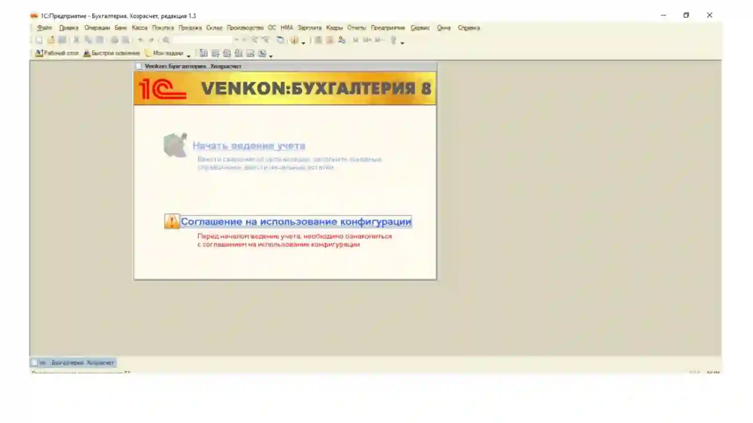Click the New document toolbar icon
The width and height of the screenshot is (753, 423).
39,40
